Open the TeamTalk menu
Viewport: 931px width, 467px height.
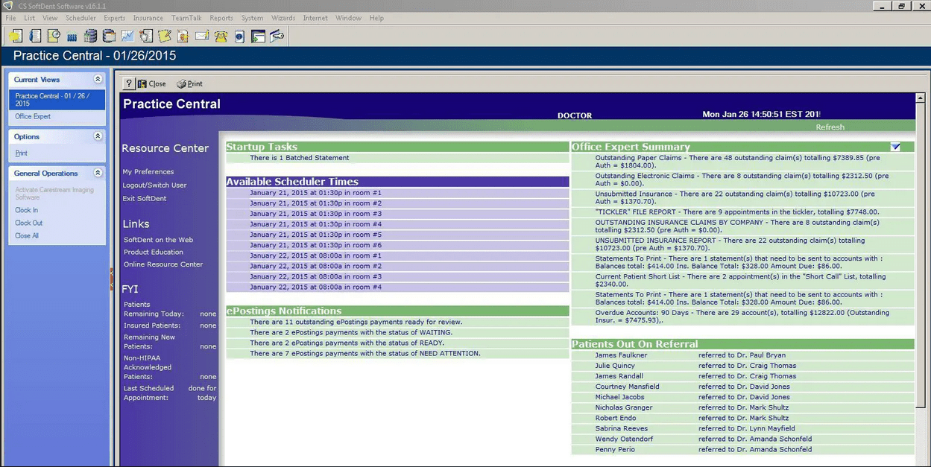tap(186, 18)
